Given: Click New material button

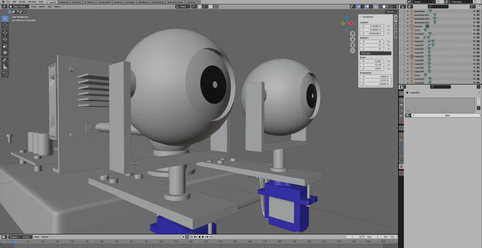Looking at the screenshot, I should [447, 116].
